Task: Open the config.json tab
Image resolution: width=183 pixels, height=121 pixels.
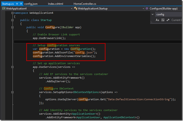Action: 31,4
